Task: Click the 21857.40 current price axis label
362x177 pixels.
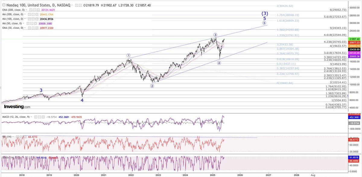Action: tap(354, 39)
